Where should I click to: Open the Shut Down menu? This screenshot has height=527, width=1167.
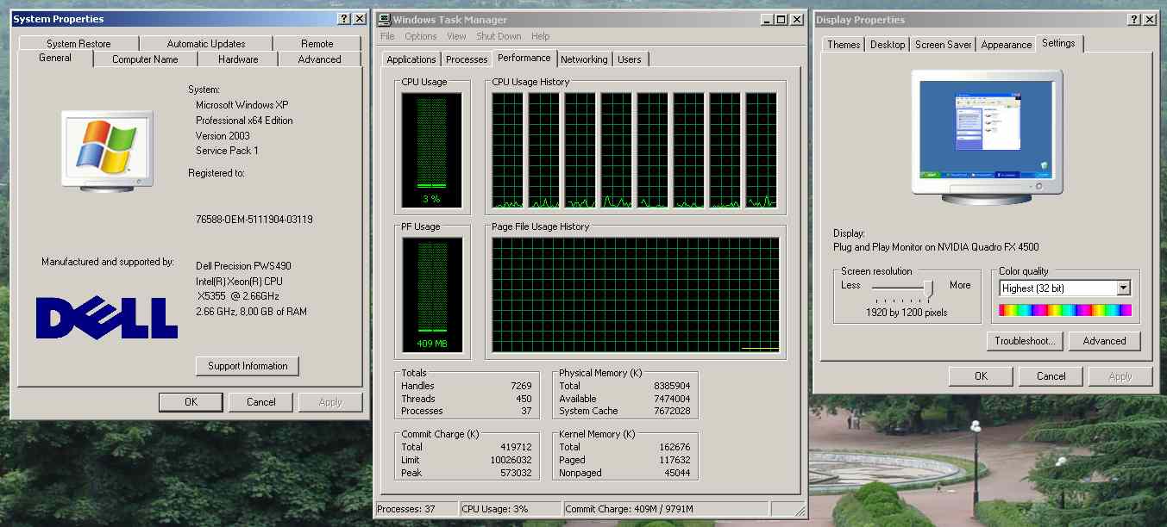pos(499,36)
